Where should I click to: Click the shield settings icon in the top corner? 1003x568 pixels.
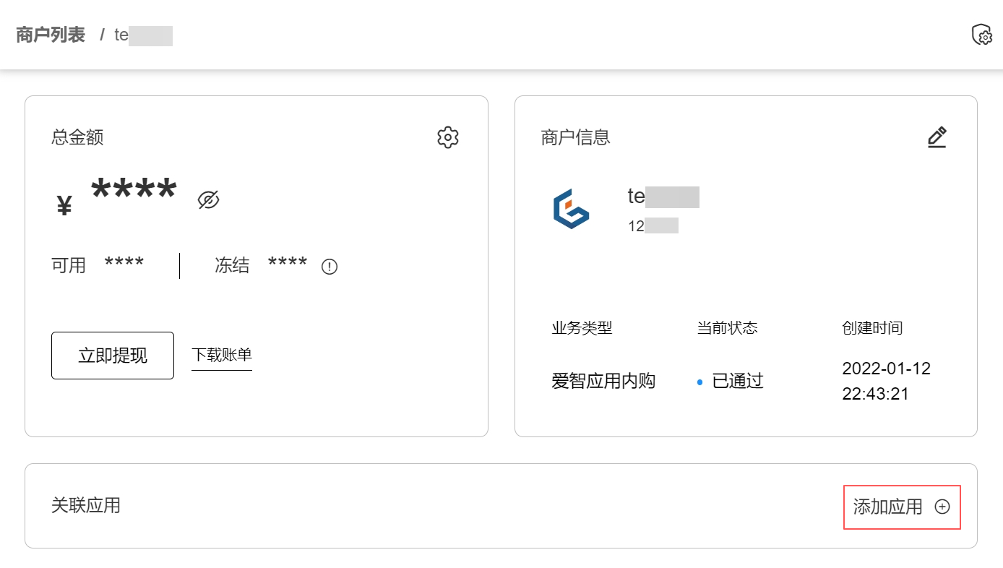click(x=982, y=33)
